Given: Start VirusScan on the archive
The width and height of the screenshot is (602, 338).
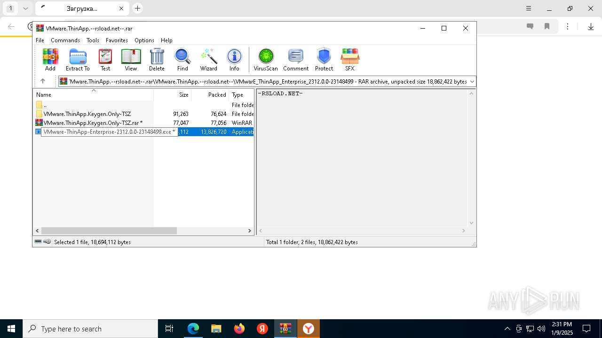Looking at the screenshot, I should click(266, 60).
